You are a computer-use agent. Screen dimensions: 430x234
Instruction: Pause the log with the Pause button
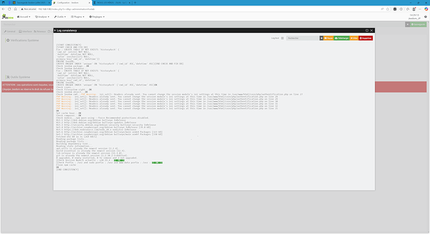328,38
